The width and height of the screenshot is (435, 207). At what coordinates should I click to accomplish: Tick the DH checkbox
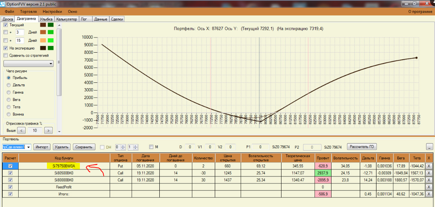click(x=102, y=147)
